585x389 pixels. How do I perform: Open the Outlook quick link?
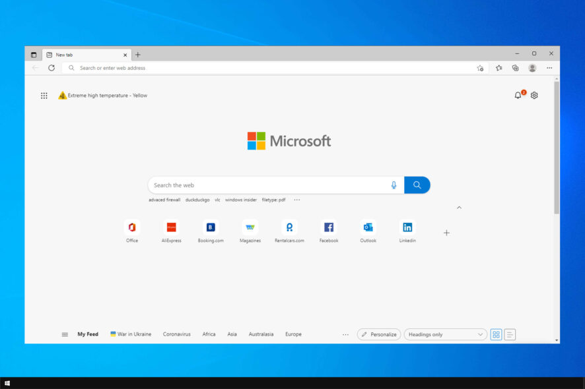pos(368,231)
